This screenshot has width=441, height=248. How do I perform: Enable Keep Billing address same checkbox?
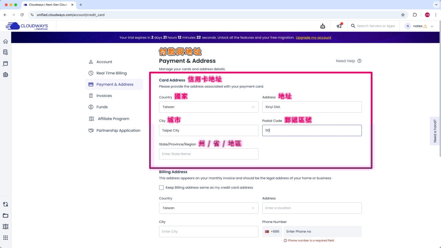161,188
